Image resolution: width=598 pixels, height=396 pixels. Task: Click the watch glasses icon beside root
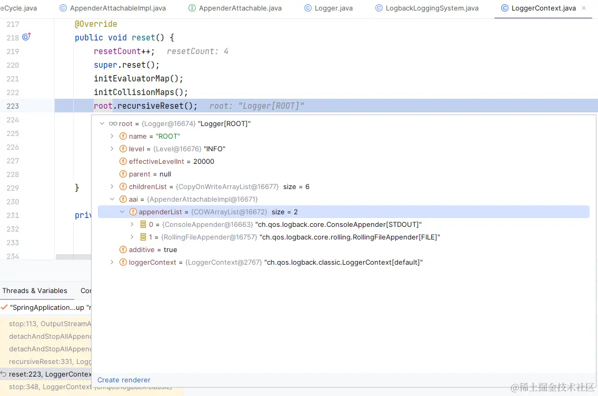click(113, 123)
